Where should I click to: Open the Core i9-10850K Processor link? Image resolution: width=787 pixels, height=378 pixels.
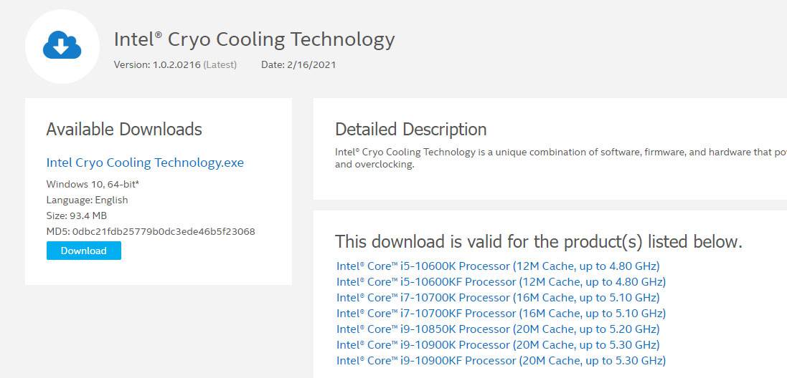[x=498, y=329]
